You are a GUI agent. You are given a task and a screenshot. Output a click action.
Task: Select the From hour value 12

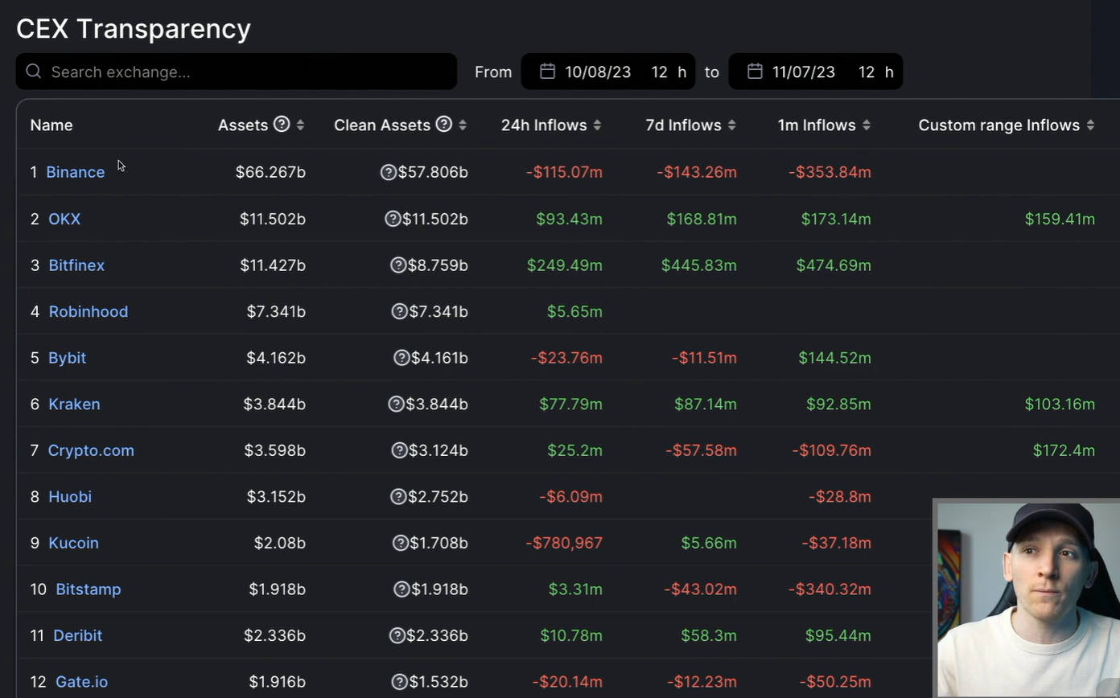click(x=659, y=72)
